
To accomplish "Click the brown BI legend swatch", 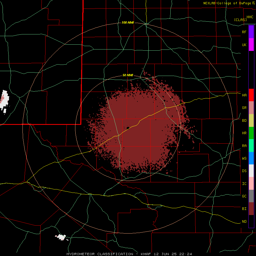I will click(251, 209).
